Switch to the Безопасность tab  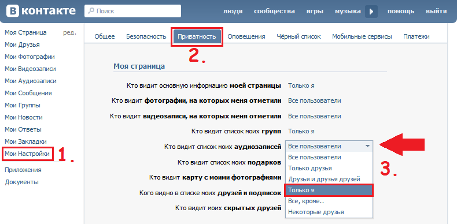click(x=146, y=36)
